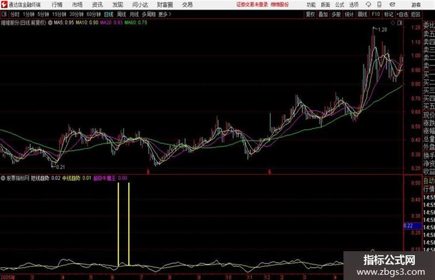Click the 证券交易未登录 link

(x=252, y=5)
